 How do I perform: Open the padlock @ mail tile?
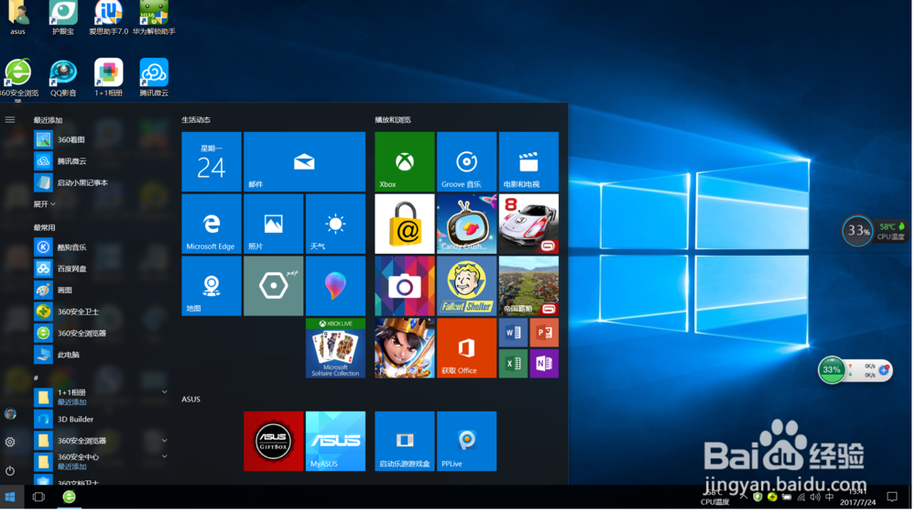pos(406,225)
